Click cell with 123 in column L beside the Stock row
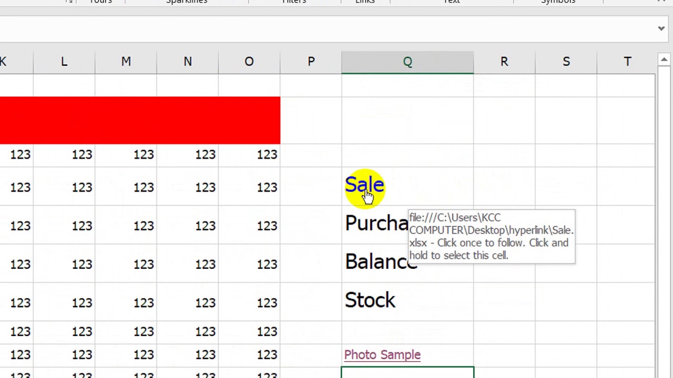Image resolution: width=673 pixels, height=378 pixels. click(64, 302)
